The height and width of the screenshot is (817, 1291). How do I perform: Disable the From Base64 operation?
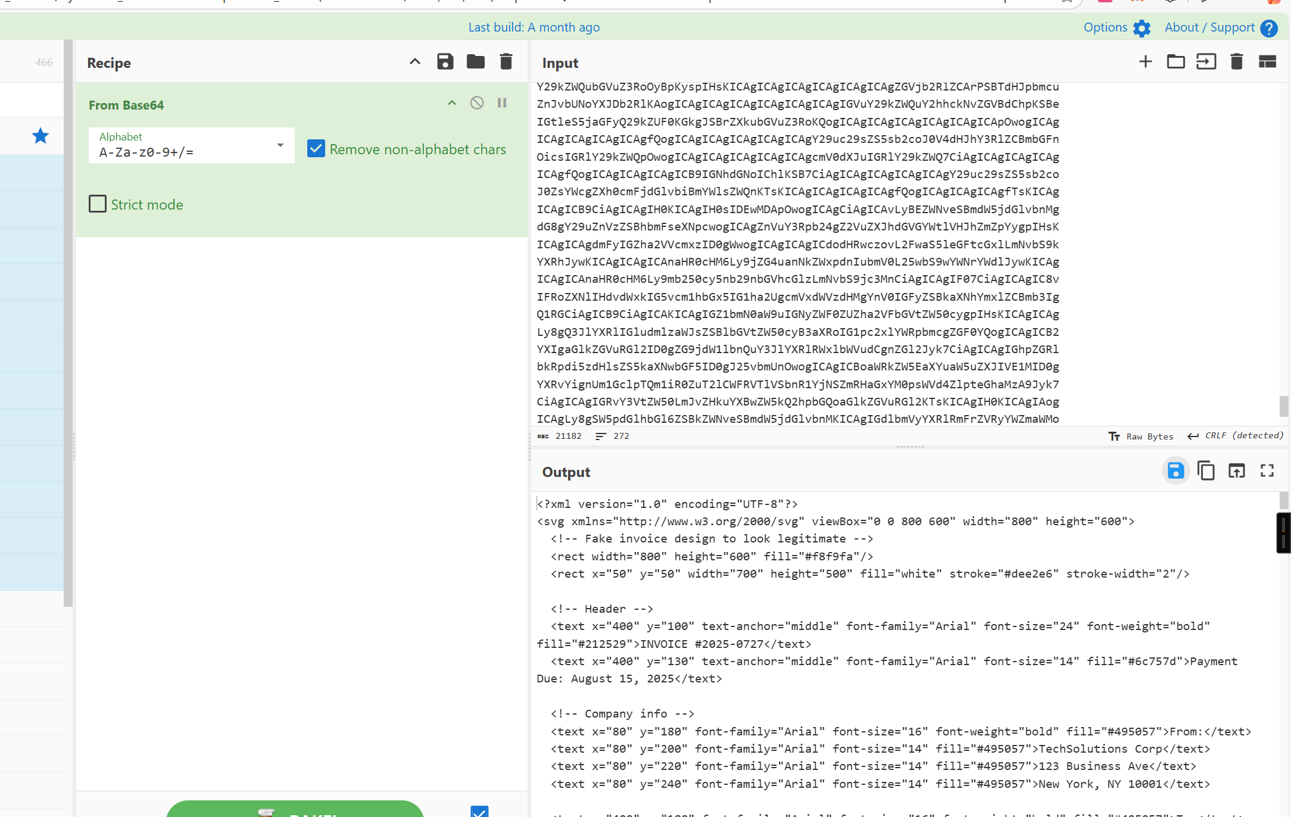[x=476, y=103]
